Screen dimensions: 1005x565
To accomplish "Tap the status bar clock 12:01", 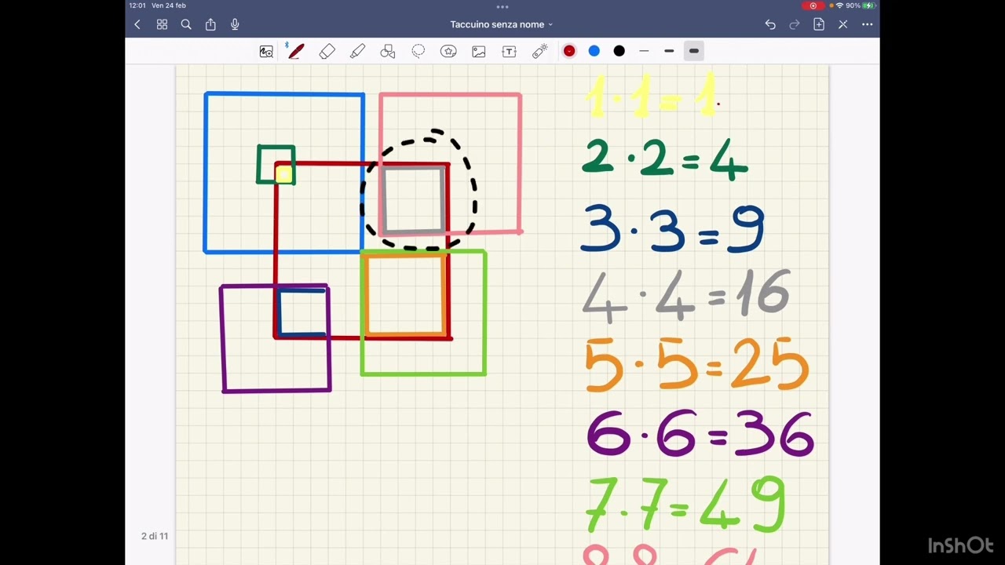I will pyautogui.click(x=137, y=5).
